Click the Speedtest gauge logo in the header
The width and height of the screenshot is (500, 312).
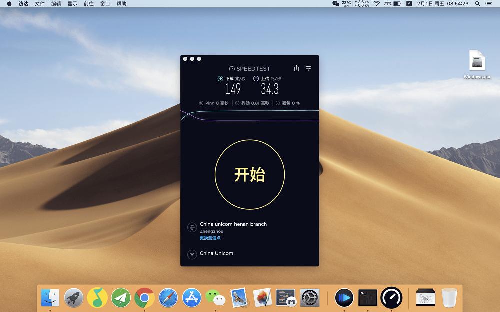point(232,68)
